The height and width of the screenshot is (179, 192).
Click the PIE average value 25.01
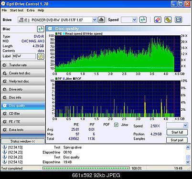coord(75,129)
